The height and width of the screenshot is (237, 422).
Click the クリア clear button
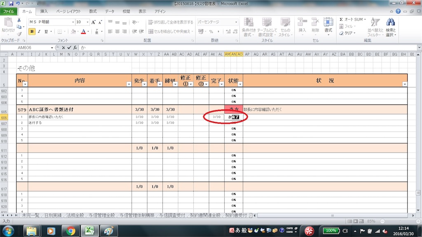pos(347,33)
